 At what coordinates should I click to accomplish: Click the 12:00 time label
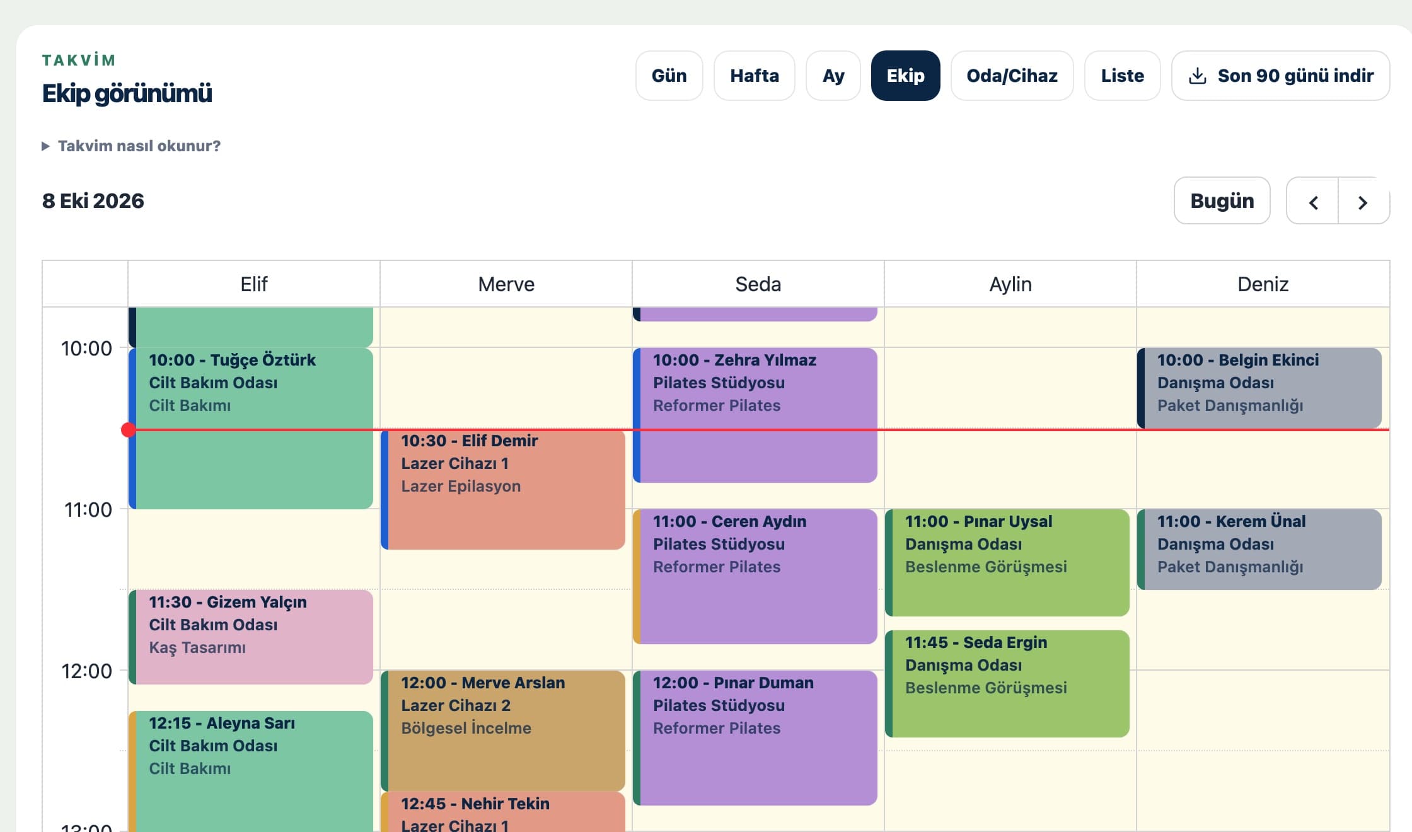tap(86, 671)
